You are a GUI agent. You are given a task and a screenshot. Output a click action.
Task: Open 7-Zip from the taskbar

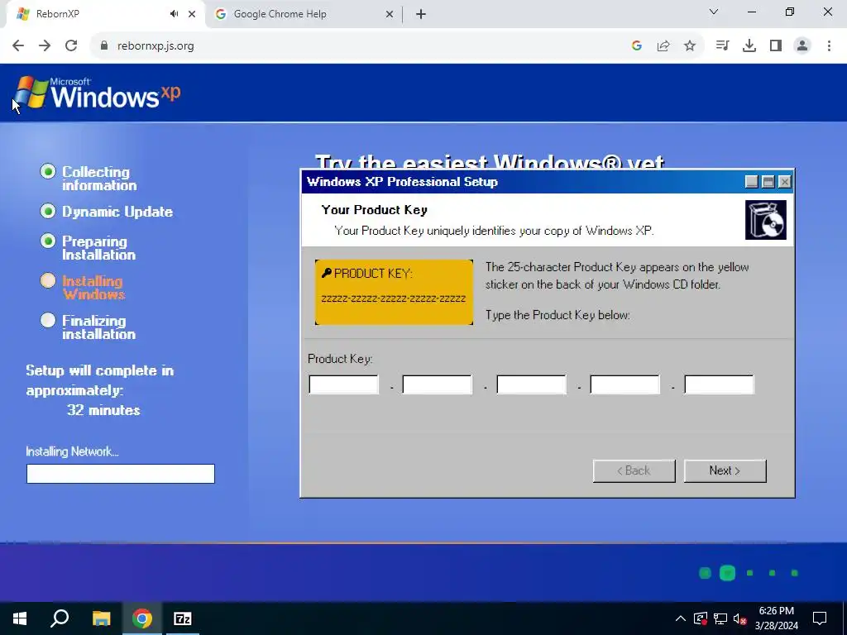183,618
